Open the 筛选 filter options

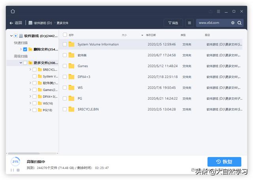(173, 23)
